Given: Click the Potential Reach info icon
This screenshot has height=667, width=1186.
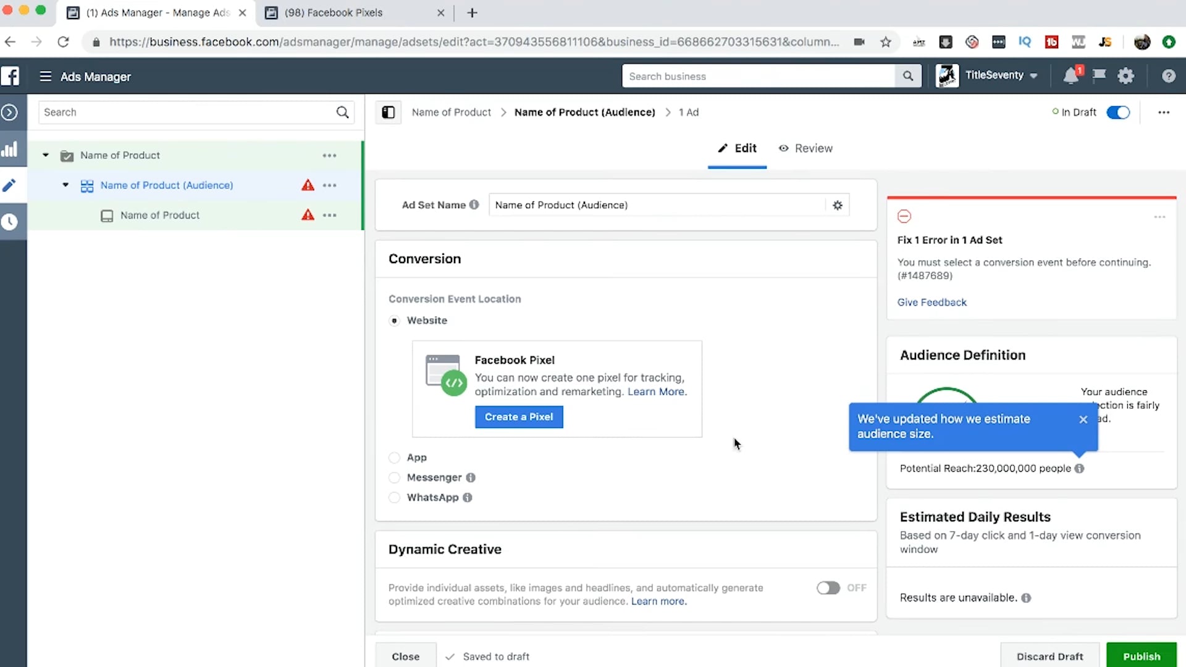Looking at the screenshot, I should 1079,469.
